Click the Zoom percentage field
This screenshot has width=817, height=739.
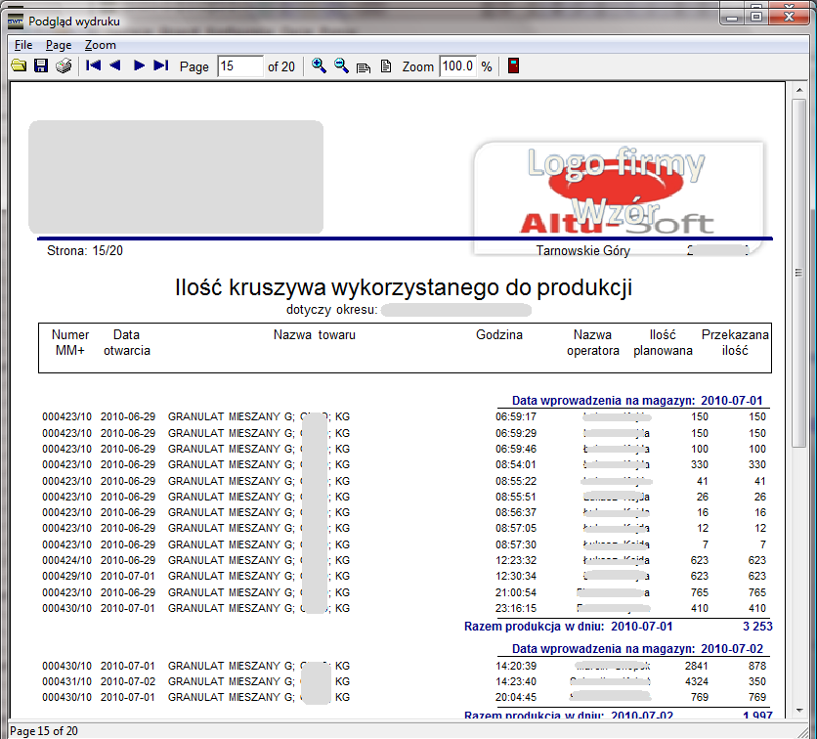(x=456, y=66)
